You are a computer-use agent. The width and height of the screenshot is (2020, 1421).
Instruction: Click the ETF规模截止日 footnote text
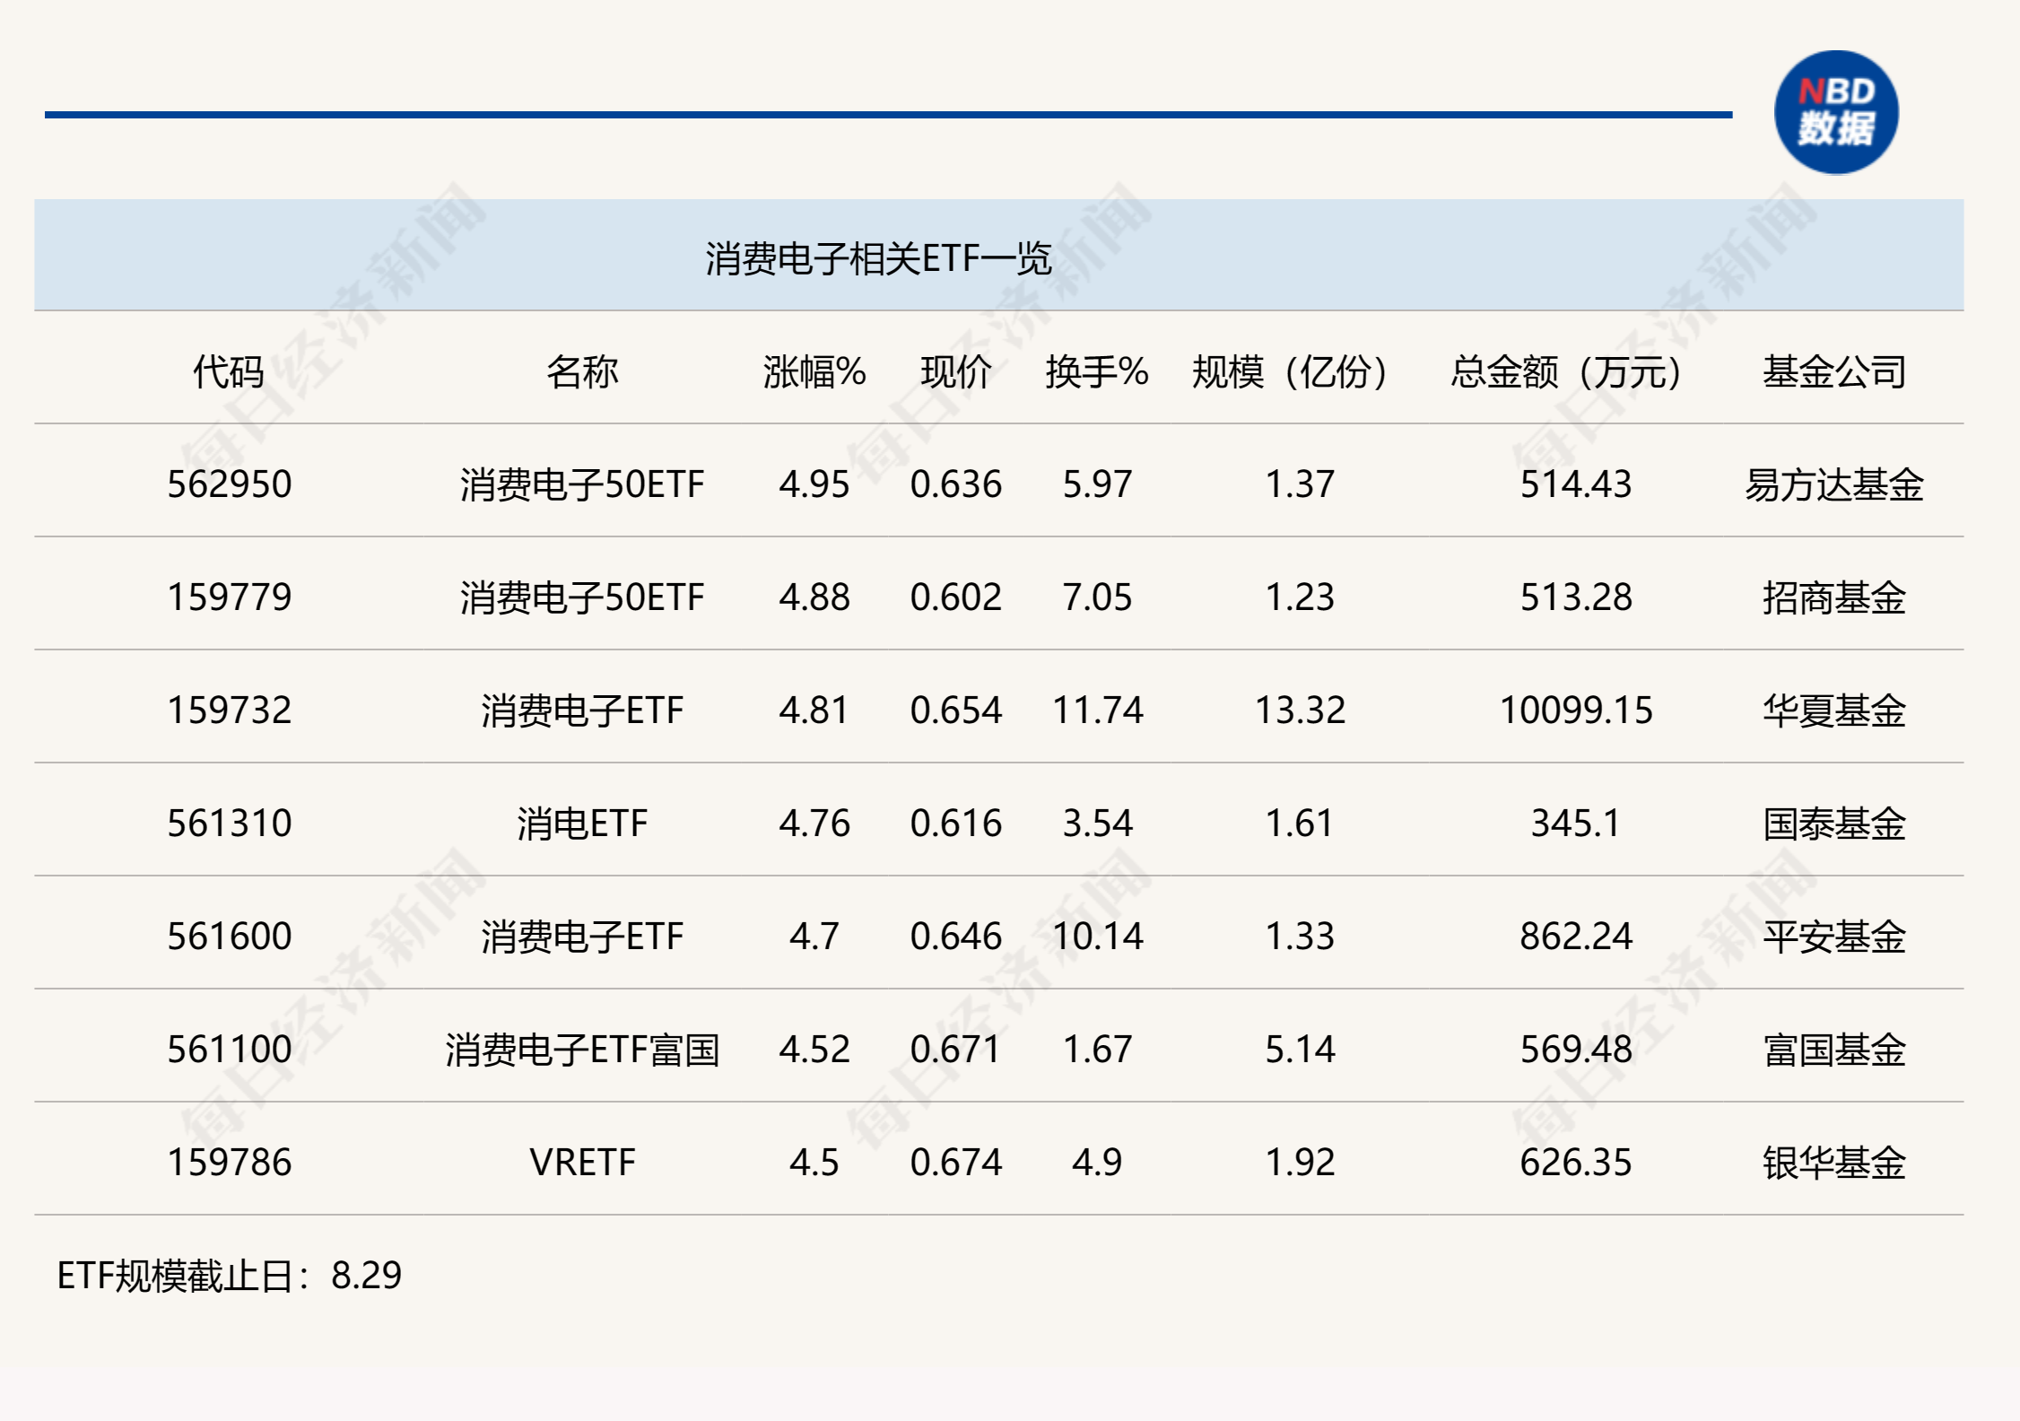[x=230, y=1276]
